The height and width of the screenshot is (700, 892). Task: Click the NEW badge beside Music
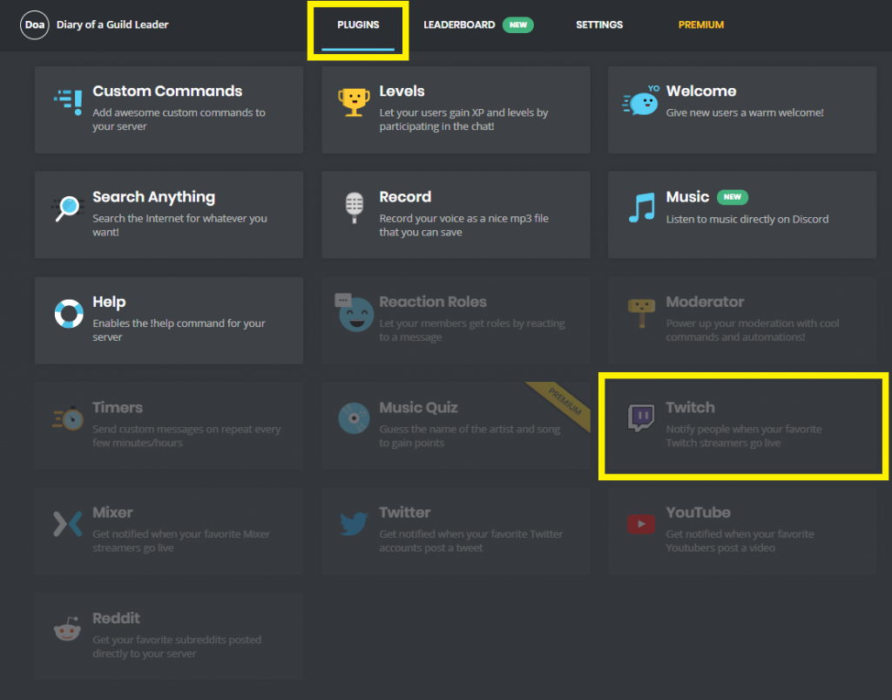(x=732, y=197)
